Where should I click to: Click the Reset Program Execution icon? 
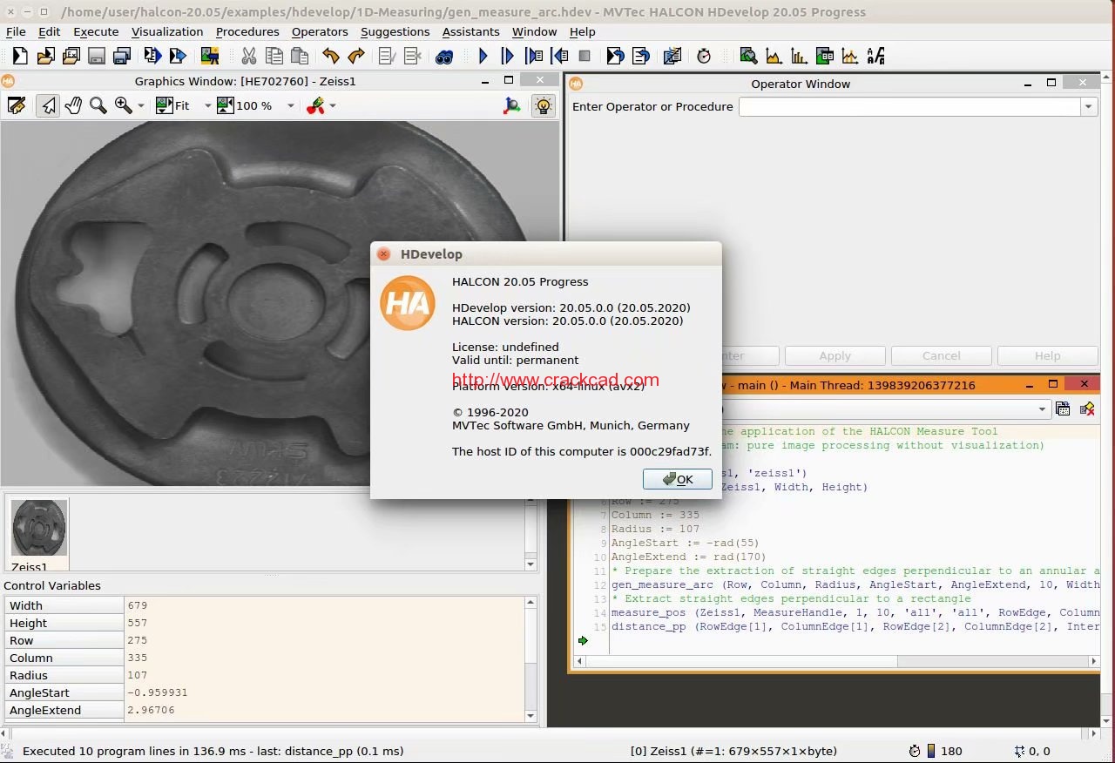[x=615, y=56]
